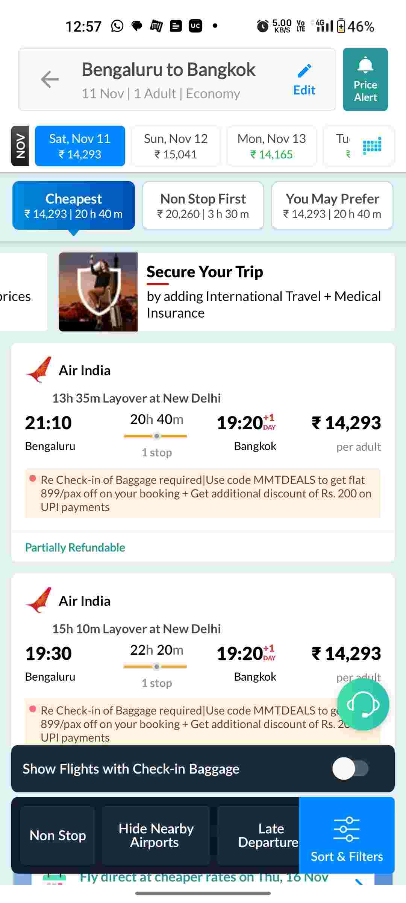
Task: Switch to Non Stop First tab
Action: pyautogui.click(x=203, y=205)
